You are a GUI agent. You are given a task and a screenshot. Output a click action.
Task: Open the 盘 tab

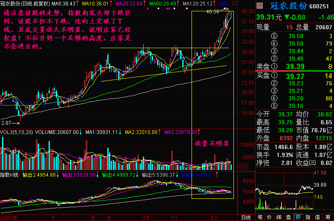(x=288, y=217)
